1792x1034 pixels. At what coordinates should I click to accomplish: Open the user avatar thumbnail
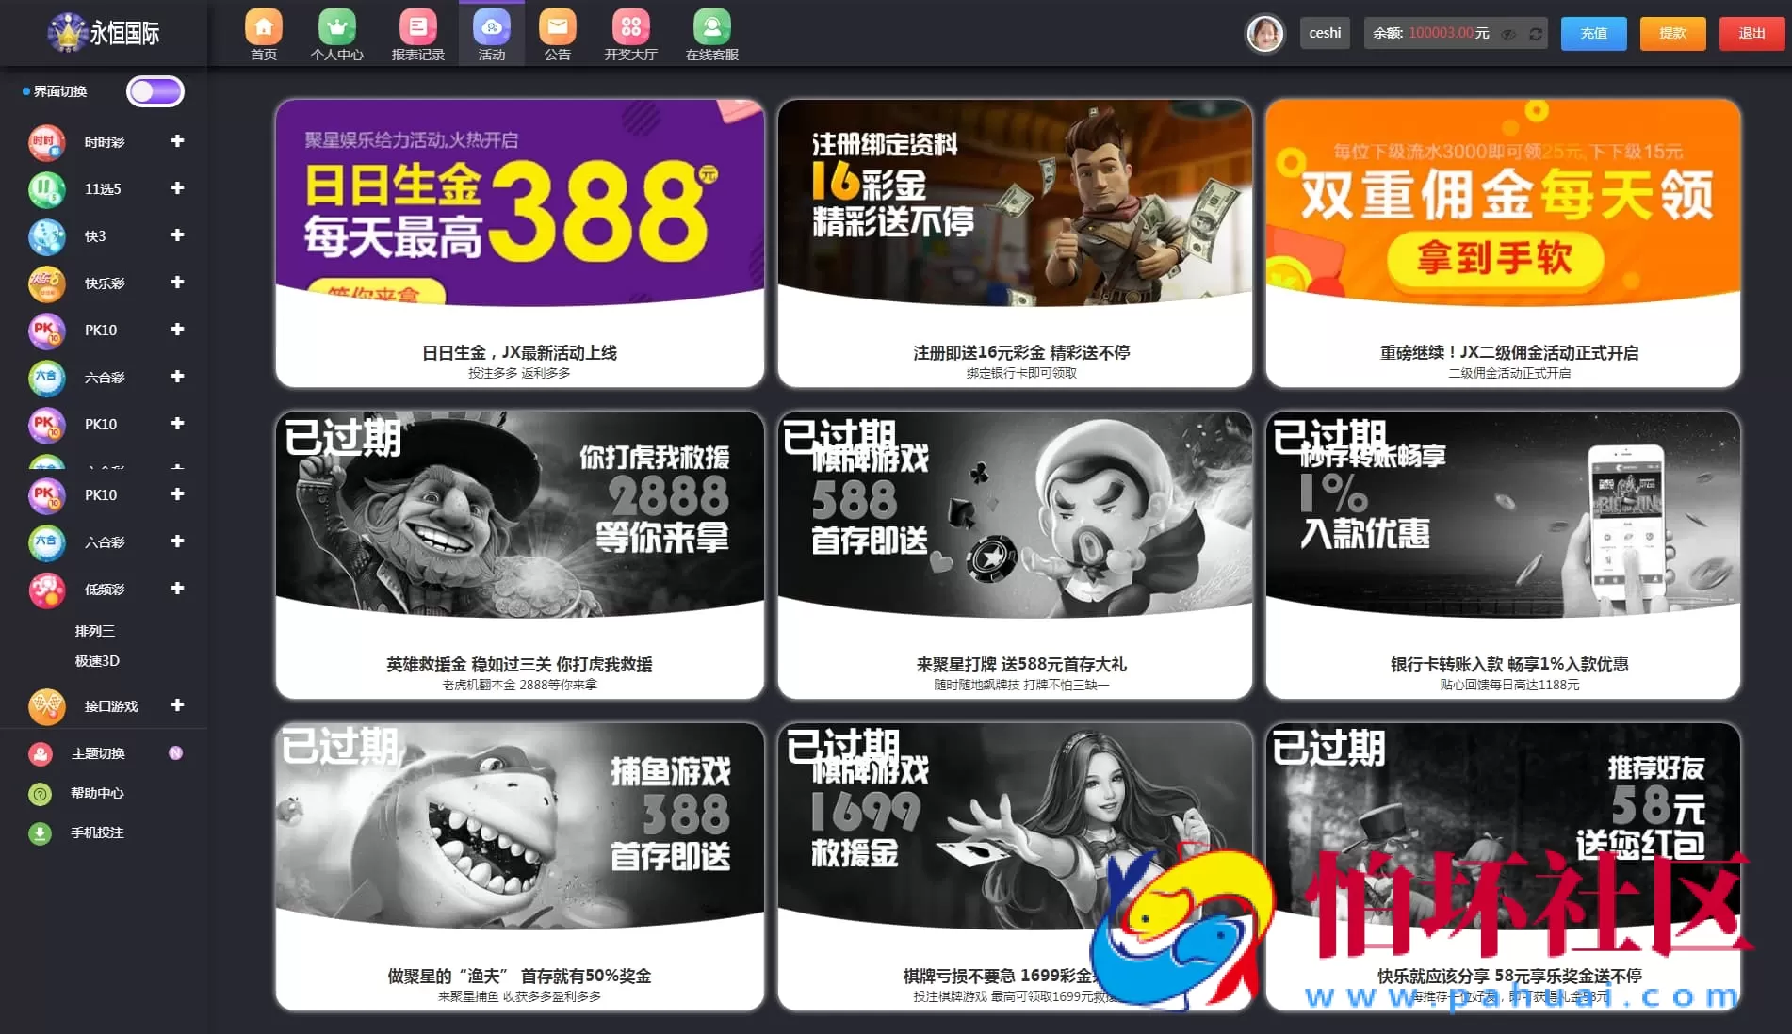pos(1265,33)
